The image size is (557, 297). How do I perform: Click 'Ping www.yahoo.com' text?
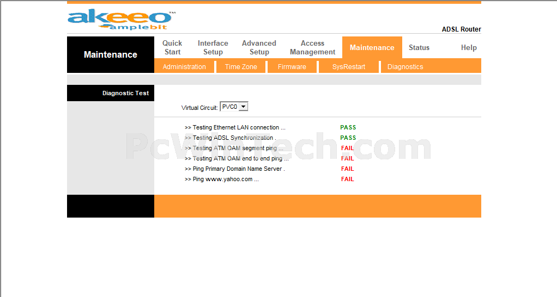click(x=222, y=179)
